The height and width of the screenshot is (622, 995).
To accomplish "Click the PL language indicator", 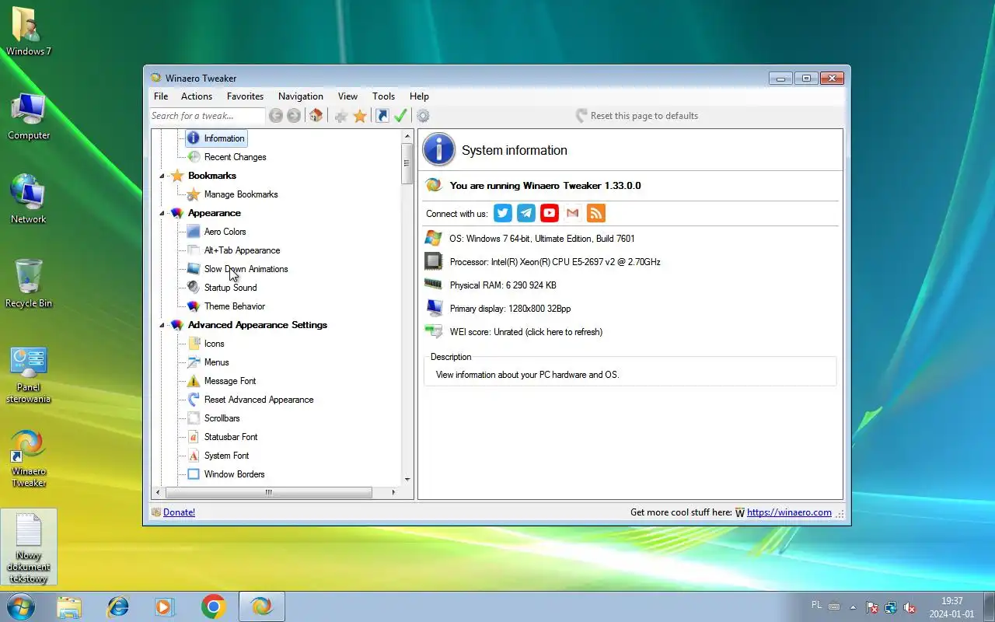I will [x=816, y=605].
